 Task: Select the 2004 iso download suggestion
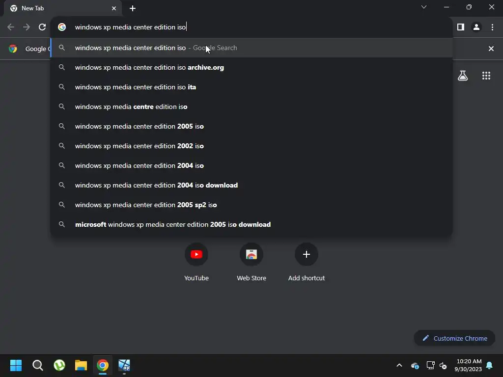tap(251, 185)
